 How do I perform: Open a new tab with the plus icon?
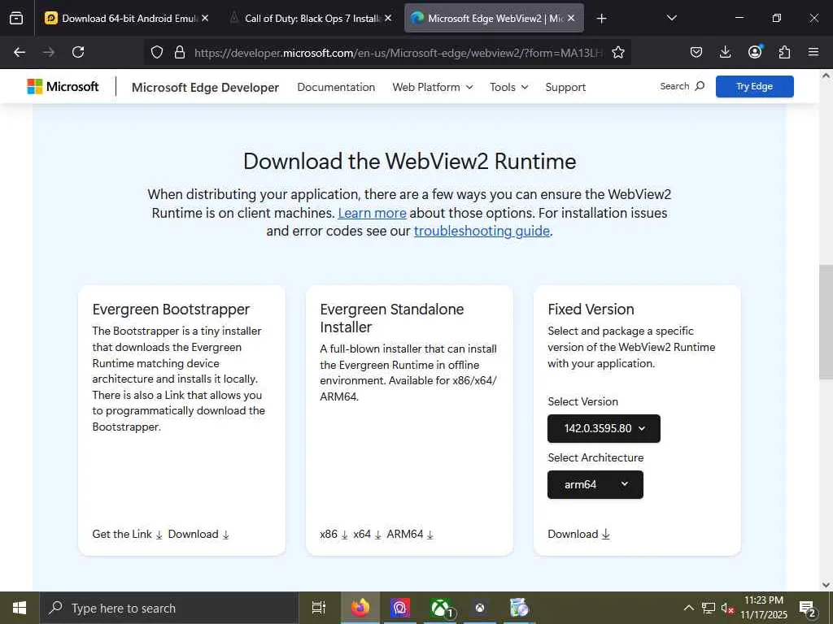coord(601,19)
